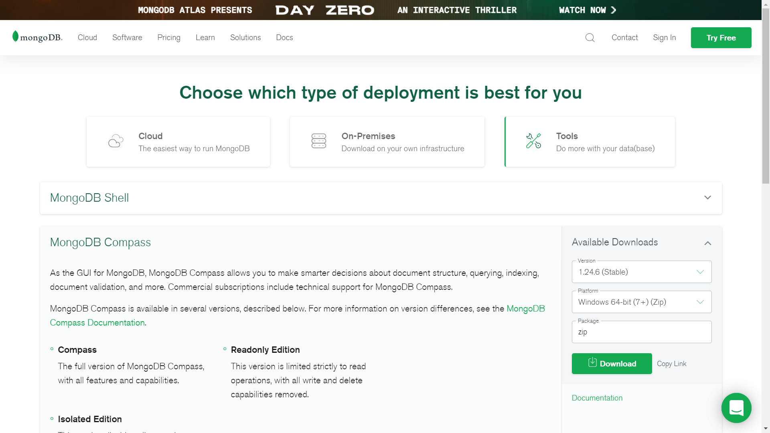This screenshot has width=770, height=433.
Task: Click the Package zip field
Action: [x=641, y=332]
